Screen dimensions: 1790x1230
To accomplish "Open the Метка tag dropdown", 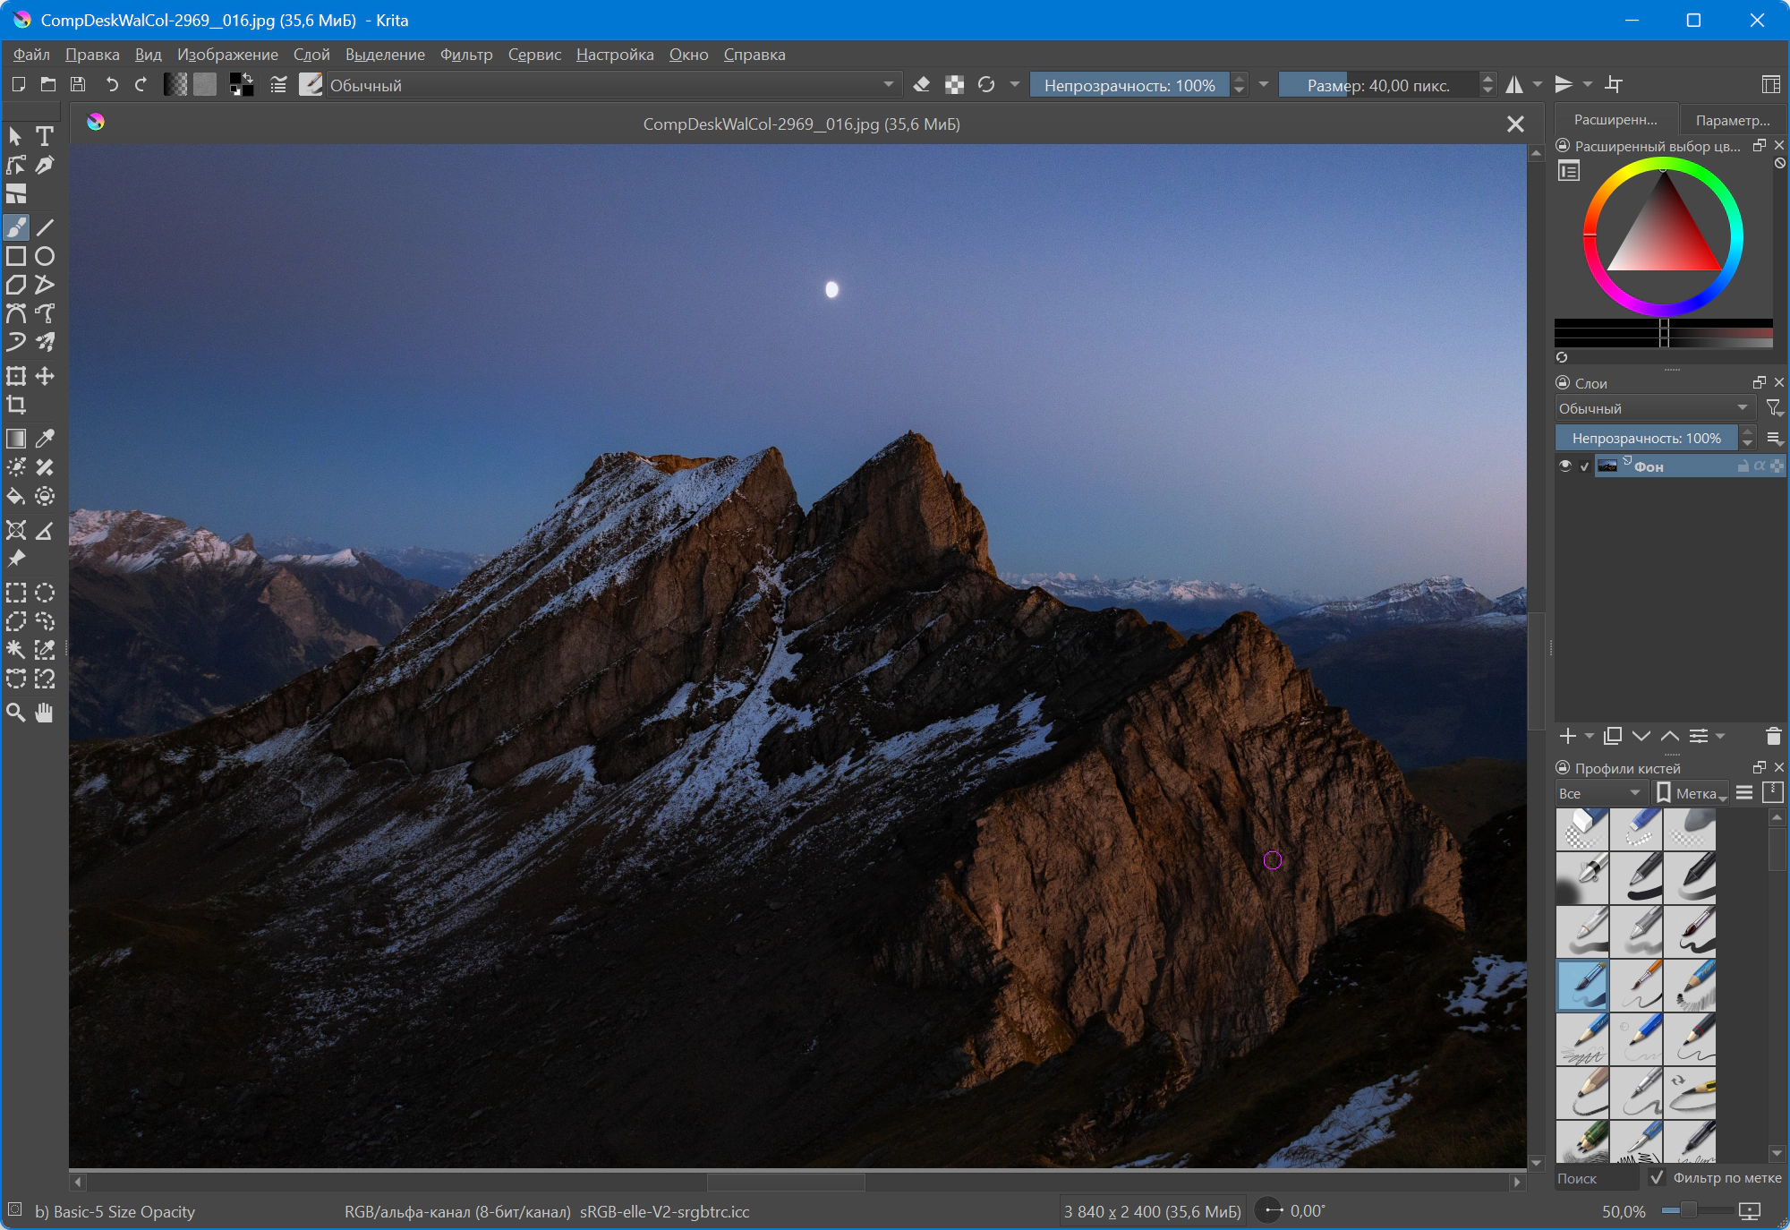I will tap(1692, 793).
